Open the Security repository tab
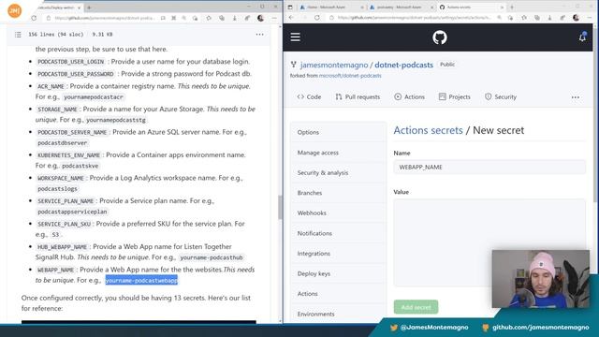 [x=501, y=97]
